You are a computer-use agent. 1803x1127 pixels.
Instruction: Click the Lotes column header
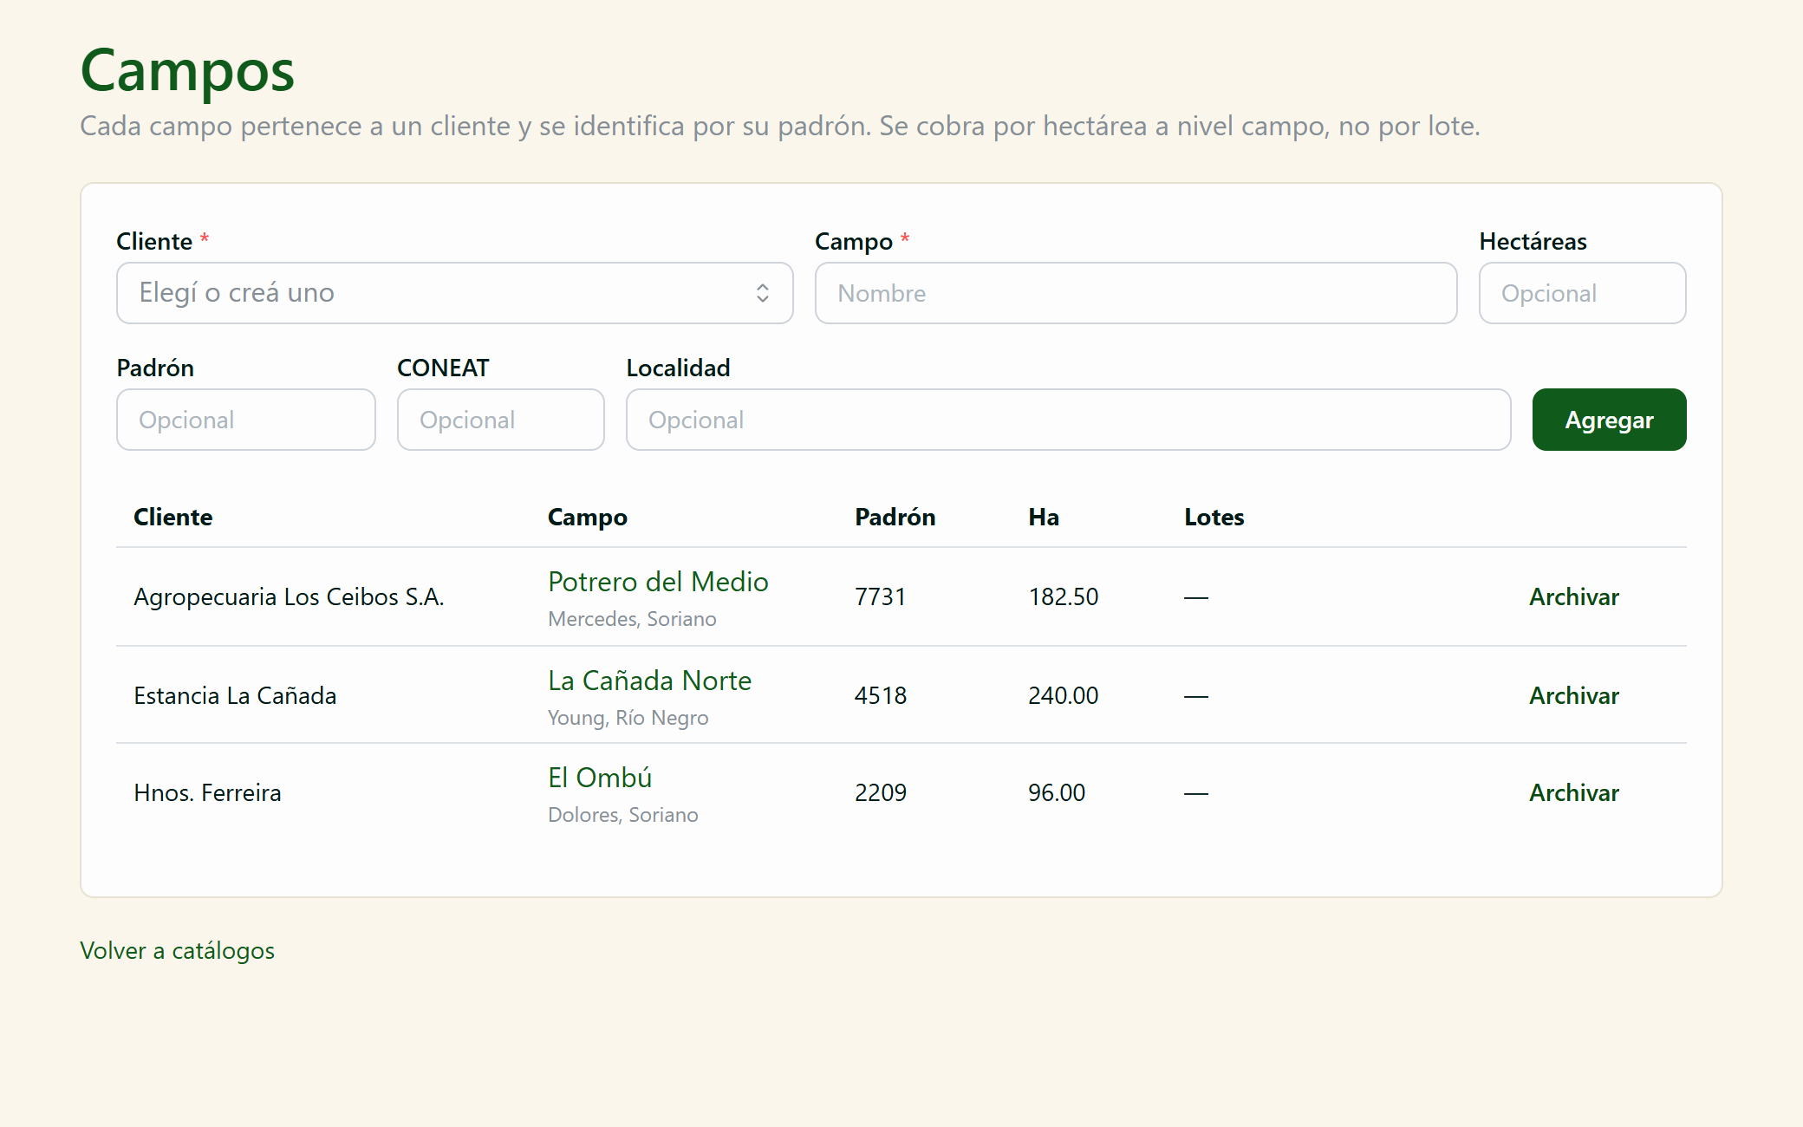tap(1214, 518)
